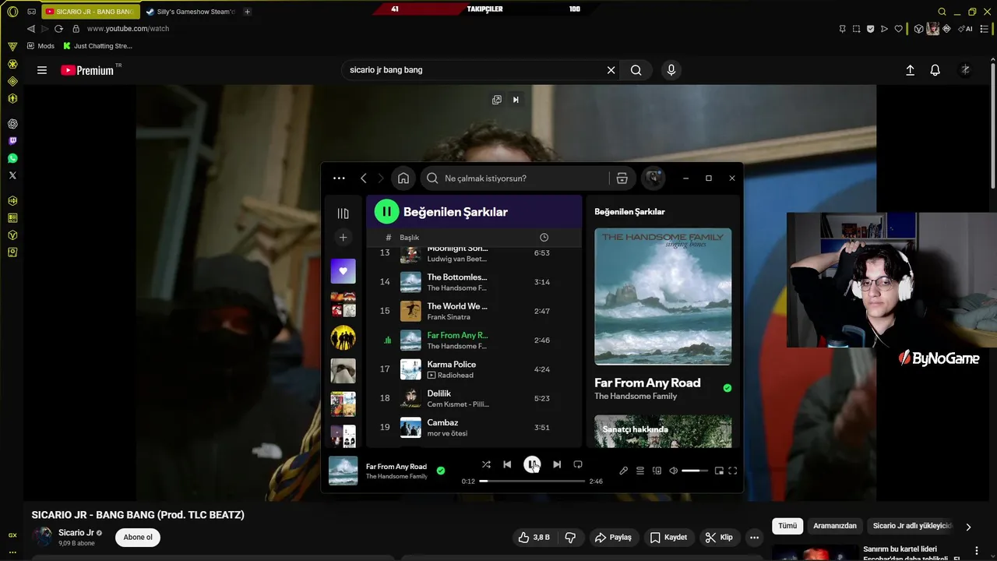Click the green pause button beside Beğenilen Şarkılar

[387, 211]
